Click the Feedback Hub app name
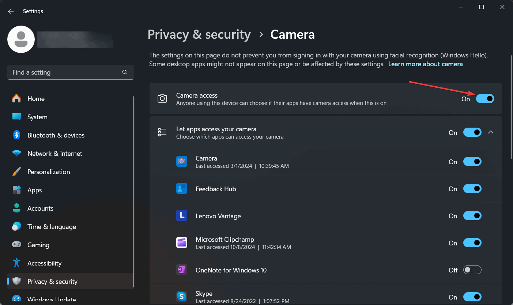 216,189
